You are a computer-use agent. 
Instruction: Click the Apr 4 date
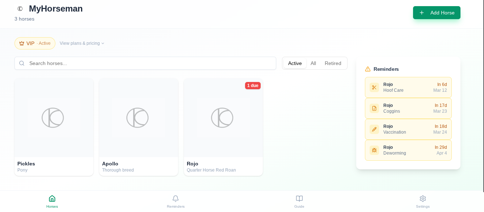coord(442,153)
